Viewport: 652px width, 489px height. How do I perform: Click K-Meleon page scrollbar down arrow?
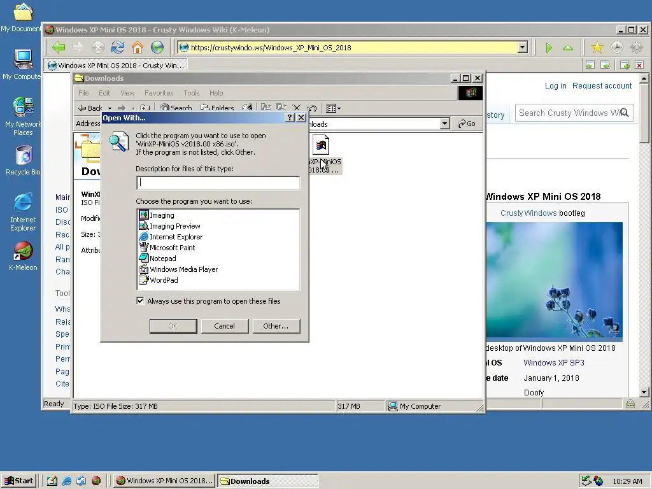click(x=644, y=392)
